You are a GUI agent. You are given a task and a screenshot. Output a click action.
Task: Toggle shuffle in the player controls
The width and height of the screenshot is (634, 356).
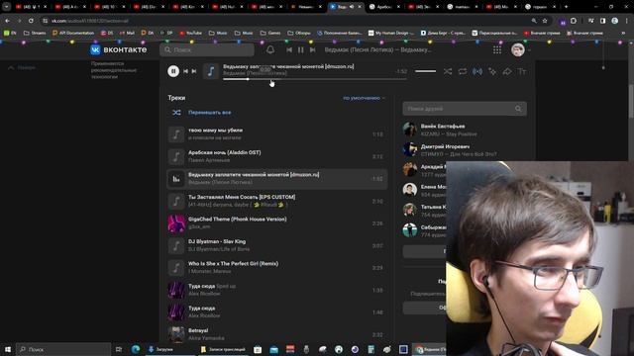(448, 71)
